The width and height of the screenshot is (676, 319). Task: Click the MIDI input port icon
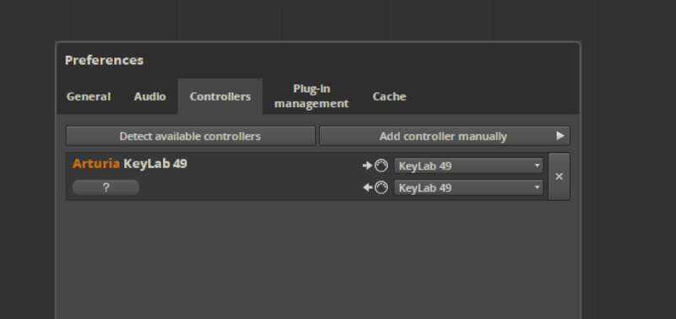[375, 165]
